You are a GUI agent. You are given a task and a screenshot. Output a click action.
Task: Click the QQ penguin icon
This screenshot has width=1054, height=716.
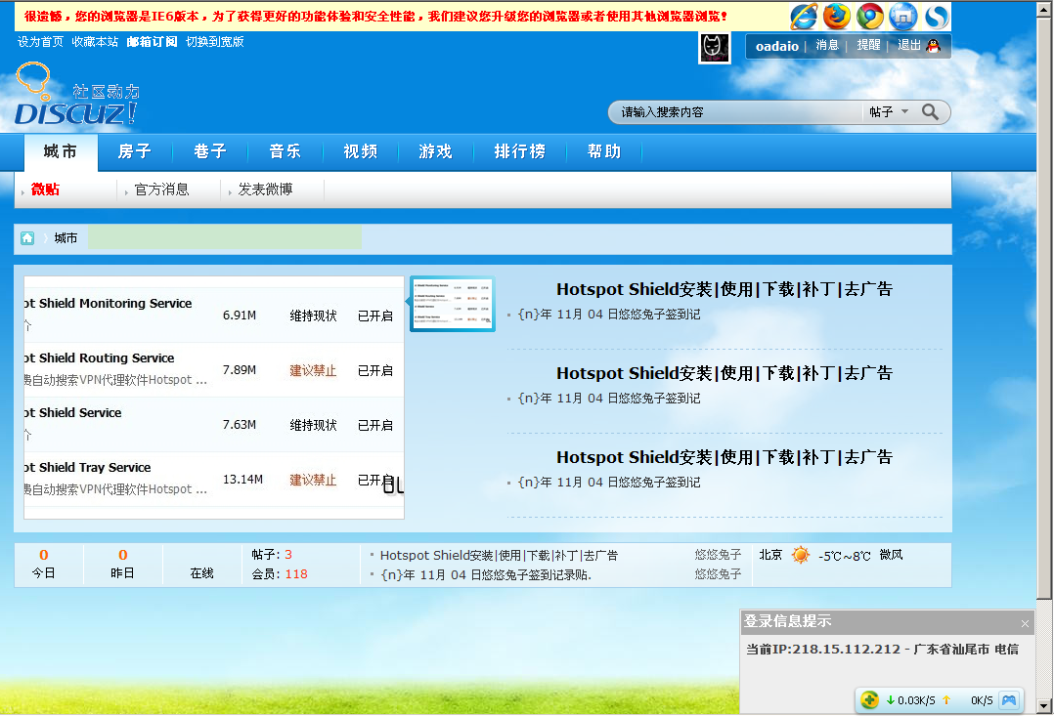933,46
